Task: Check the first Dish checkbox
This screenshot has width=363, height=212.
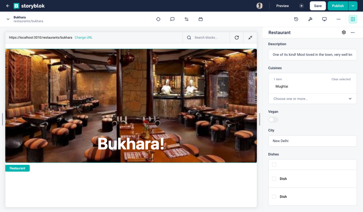Action: click(x=274, y=179)
